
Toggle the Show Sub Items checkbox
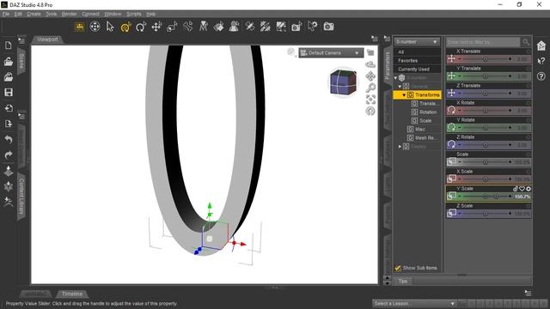point(397,268)
